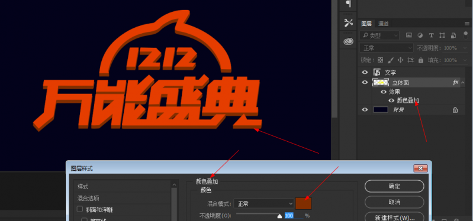Collapse the 立体面 layer effects list

[x=463, y=82]
